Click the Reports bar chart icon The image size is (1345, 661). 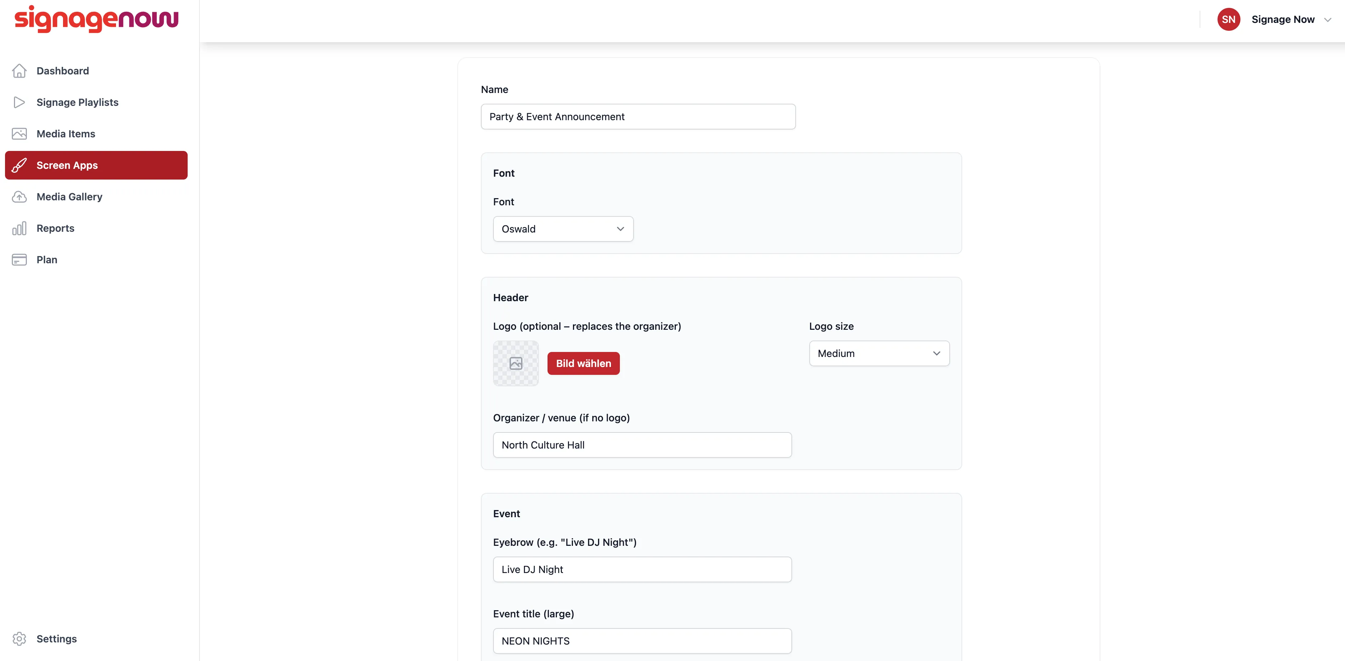click(19, 228)
